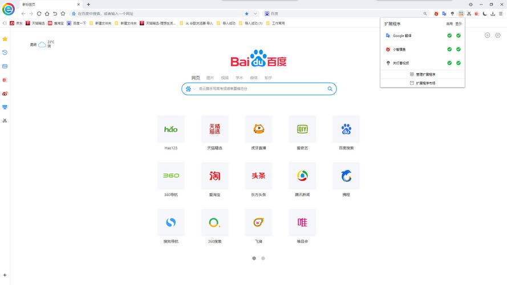The image size is (507, 285).
Task: Open the 百度一下 bookmark
Action: click(76, 23)
